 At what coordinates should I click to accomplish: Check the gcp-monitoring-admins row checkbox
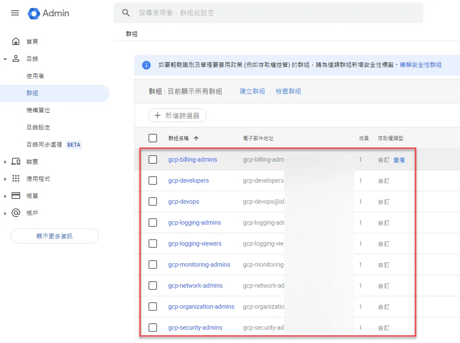[153, 265]
